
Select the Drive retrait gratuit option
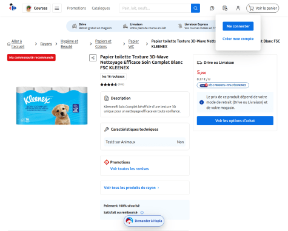pyautogui.click(x=92, y=26)
